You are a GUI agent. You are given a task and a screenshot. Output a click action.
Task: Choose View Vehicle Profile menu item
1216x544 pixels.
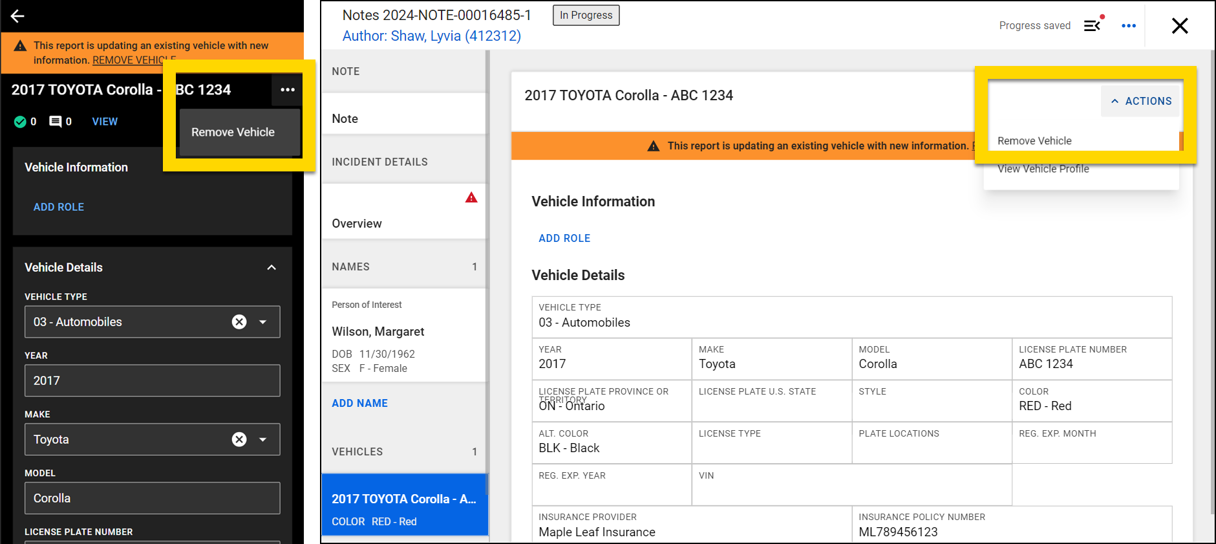coord(1043,169)
